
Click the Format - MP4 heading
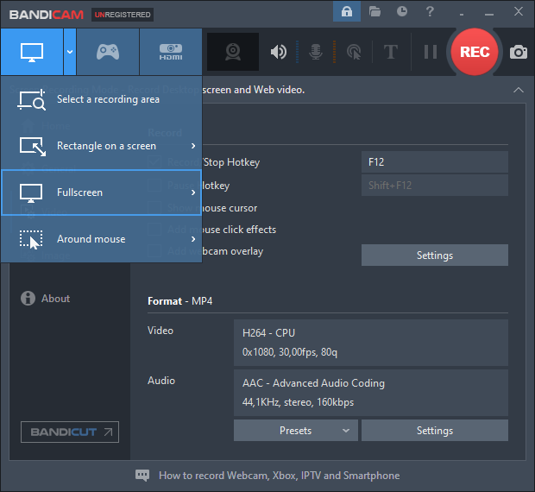coord(180,301)
